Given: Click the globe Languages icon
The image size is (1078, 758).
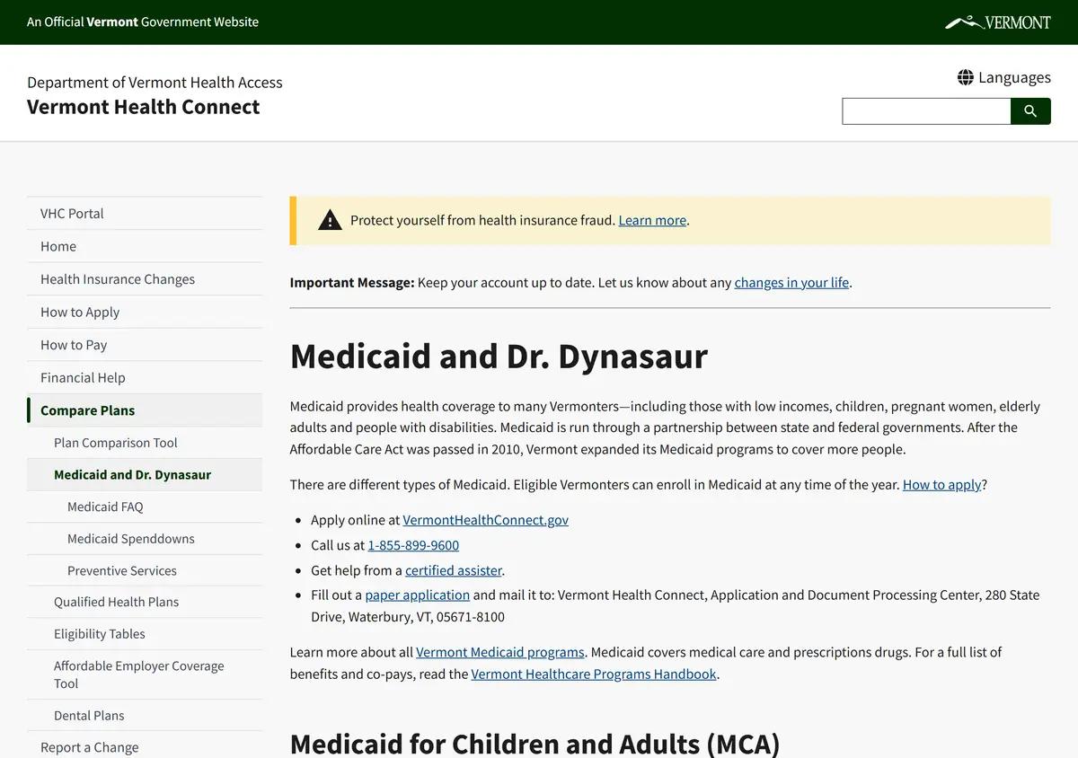Looking at the screenshot, I should 966,77.
